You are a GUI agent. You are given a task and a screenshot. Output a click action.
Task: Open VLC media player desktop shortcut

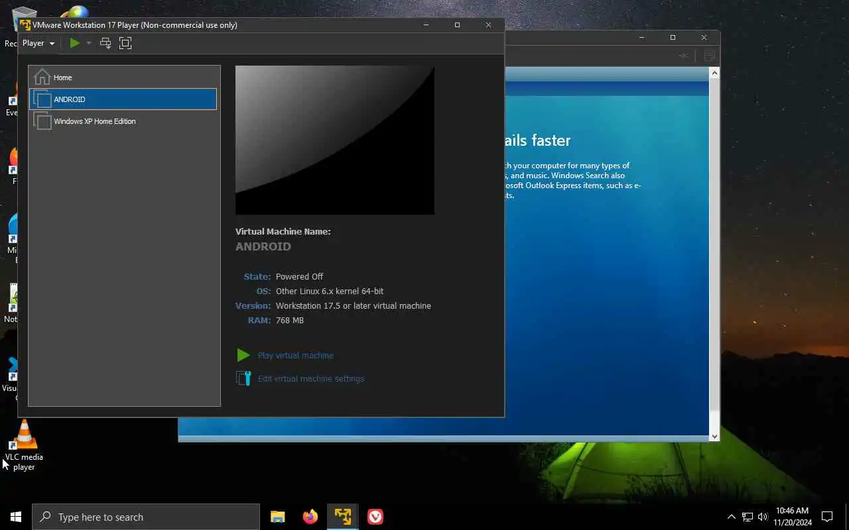click(x=25, y=445)
